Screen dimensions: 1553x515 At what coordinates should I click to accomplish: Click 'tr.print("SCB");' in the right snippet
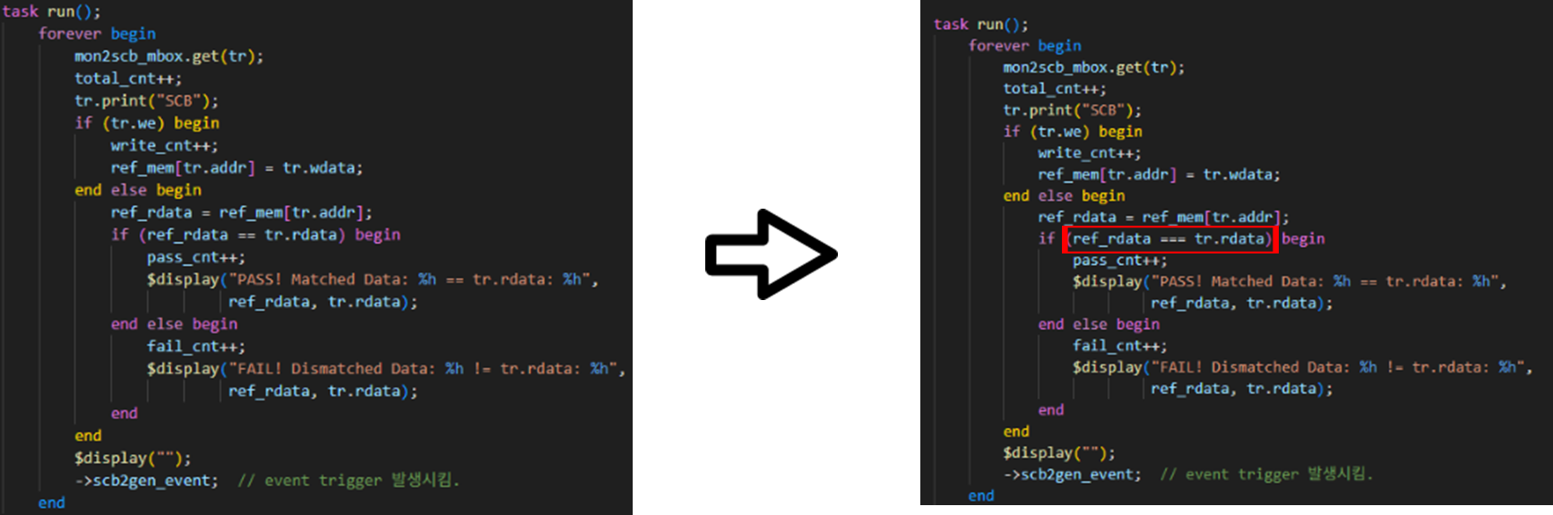tap(1072, 110)
